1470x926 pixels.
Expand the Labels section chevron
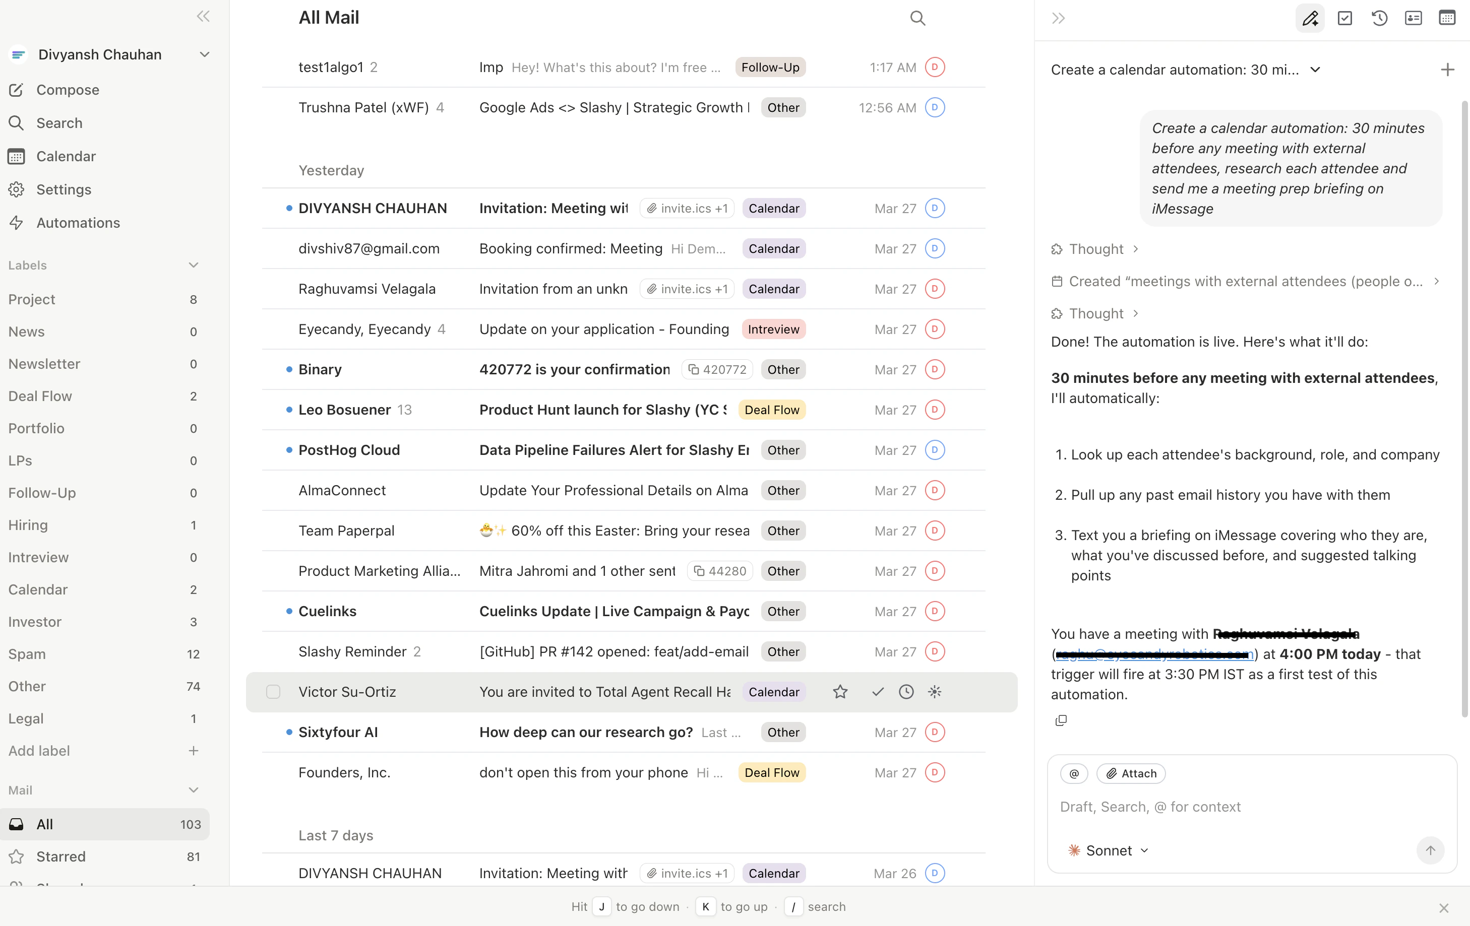pyautogui.click(x=194, y=264)
